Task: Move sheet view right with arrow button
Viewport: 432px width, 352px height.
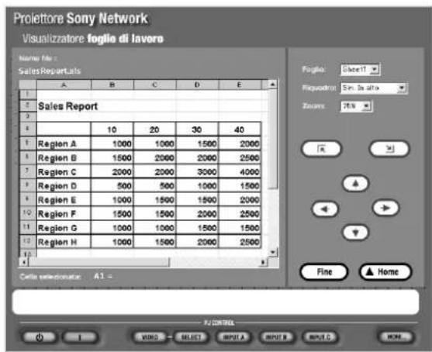Action: coord(385,208)
